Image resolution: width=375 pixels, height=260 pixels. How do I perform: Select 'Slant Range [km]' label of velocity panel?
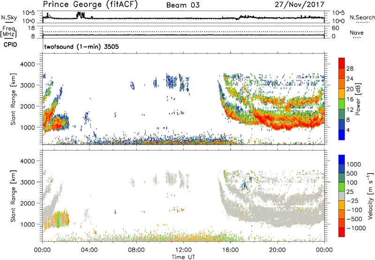13,196
